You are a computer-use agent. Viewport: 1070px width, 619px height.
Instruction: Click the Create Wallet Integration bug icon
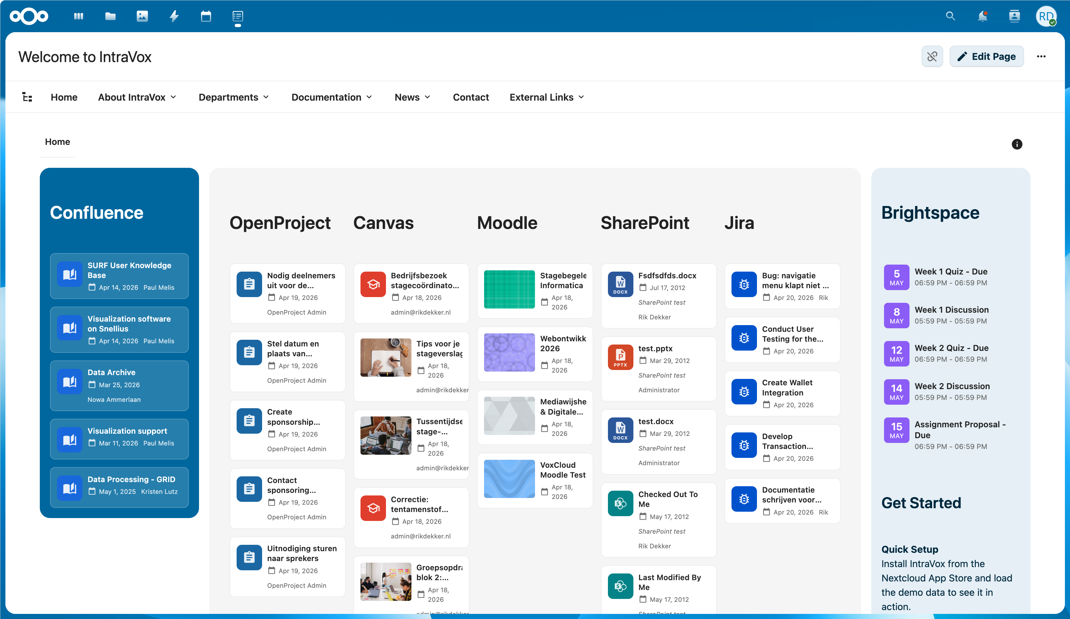pyautogui.click(x=744, y=391)
